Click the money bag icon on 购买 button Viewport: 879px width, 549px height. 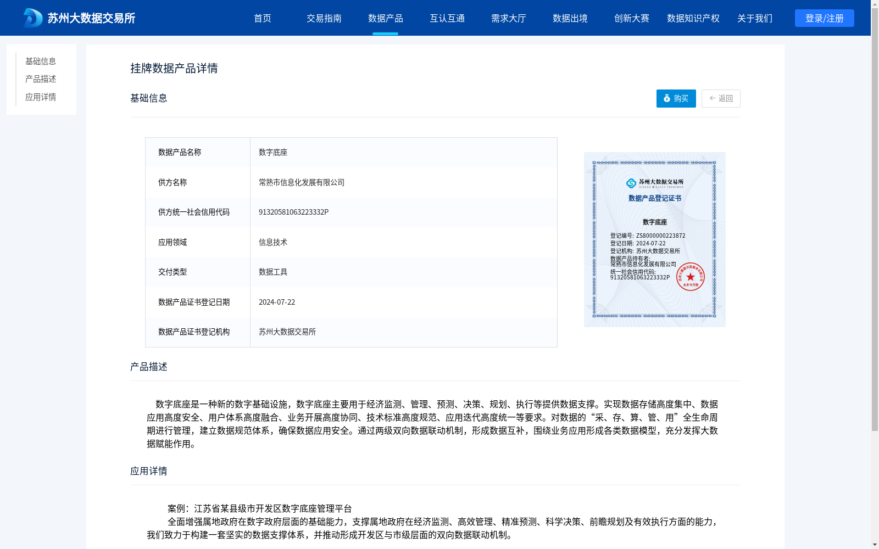click(667, 98)
